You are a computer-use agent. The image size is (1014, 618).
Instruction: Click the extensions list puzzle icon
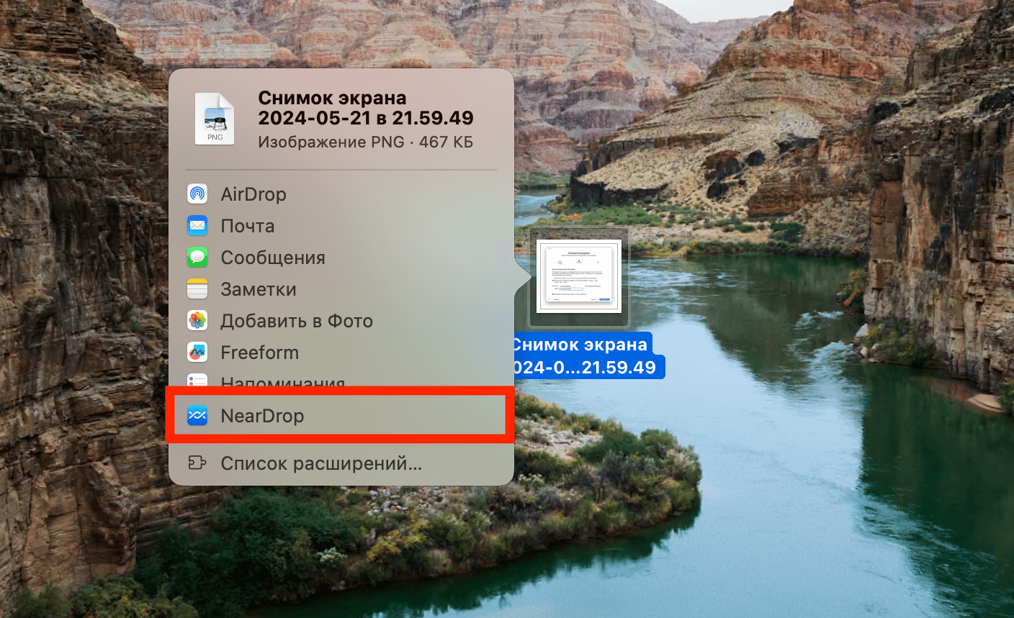pos(197,463)
